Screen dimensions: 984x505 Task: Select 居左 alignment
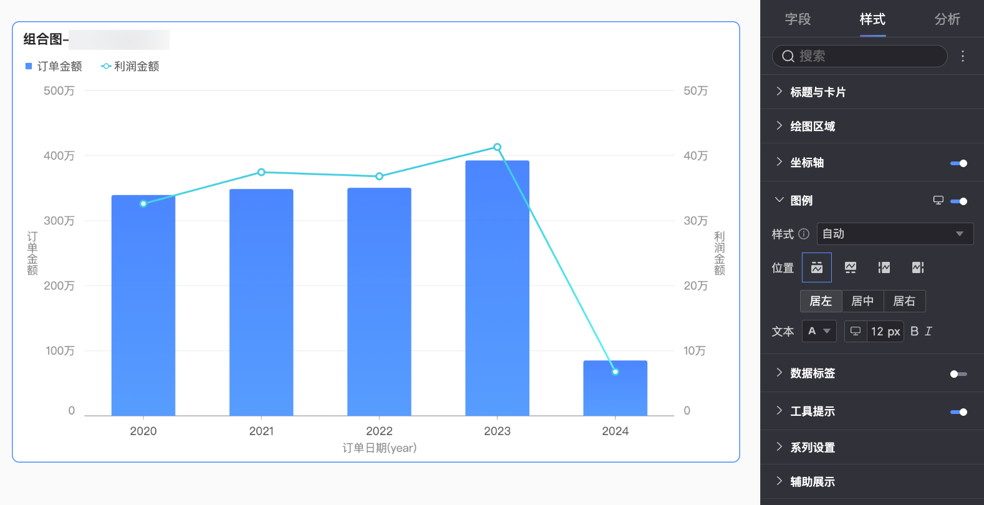pyautogui.click(x=821, y=301)
